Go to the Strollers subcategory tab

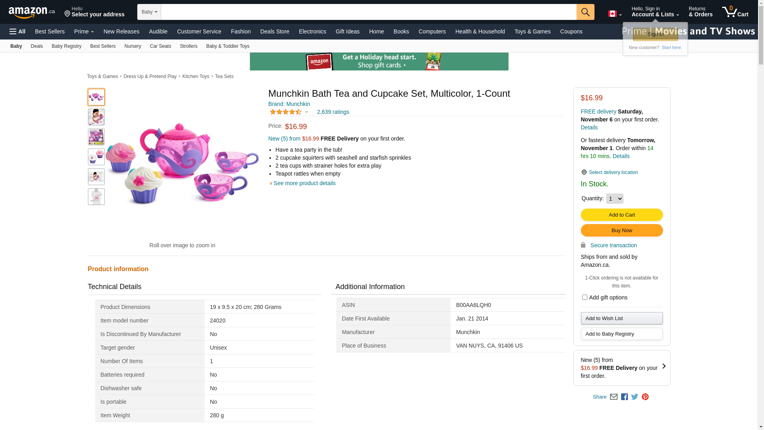[x=189, y=46]
